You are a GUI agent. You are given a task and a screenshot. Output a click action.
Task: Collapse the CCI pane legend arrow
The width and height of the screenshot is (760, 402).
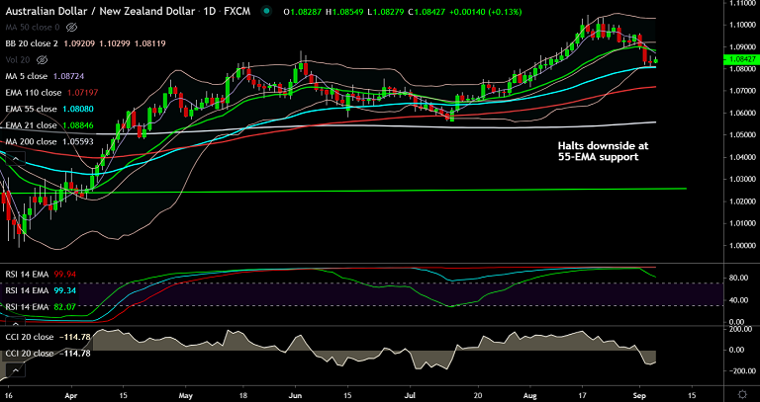point(16,371)
